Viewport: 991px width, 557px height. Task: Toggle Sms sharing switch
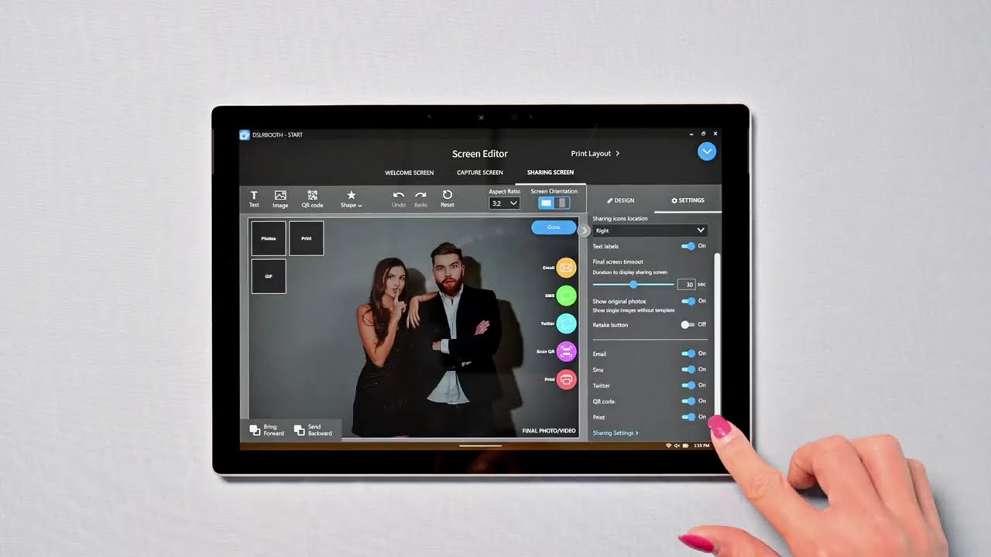coord(688,370)
